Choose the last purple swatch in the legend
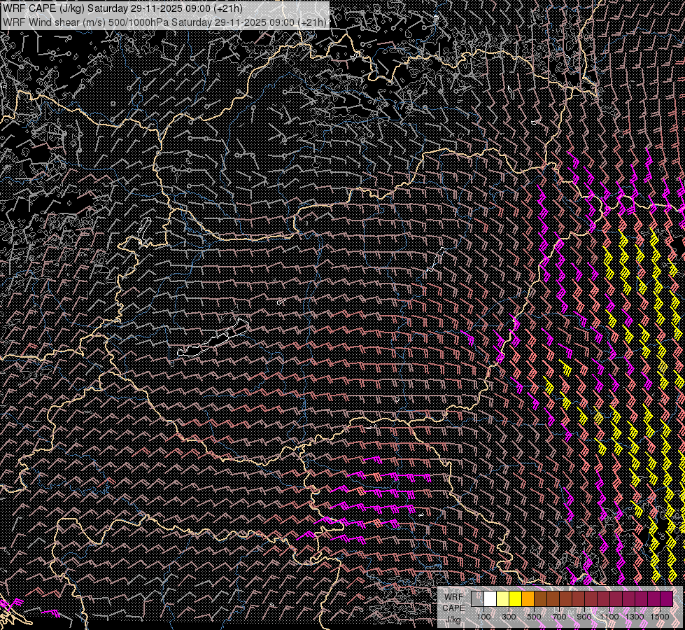The height and width of the screenshot is (630, 685). tap(666, 598)
